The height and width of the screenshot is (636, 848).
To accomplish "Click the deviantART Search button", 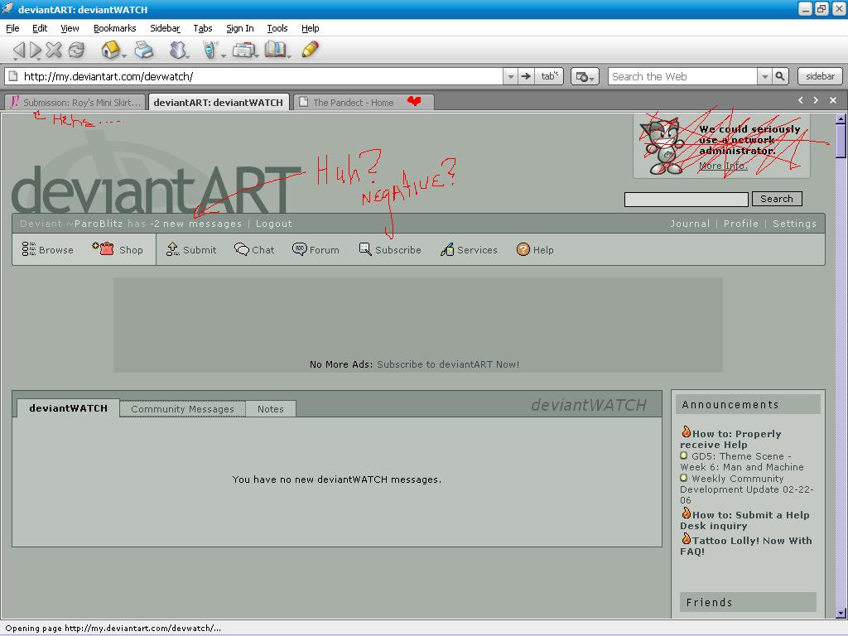I will click(x=777, y=199).
